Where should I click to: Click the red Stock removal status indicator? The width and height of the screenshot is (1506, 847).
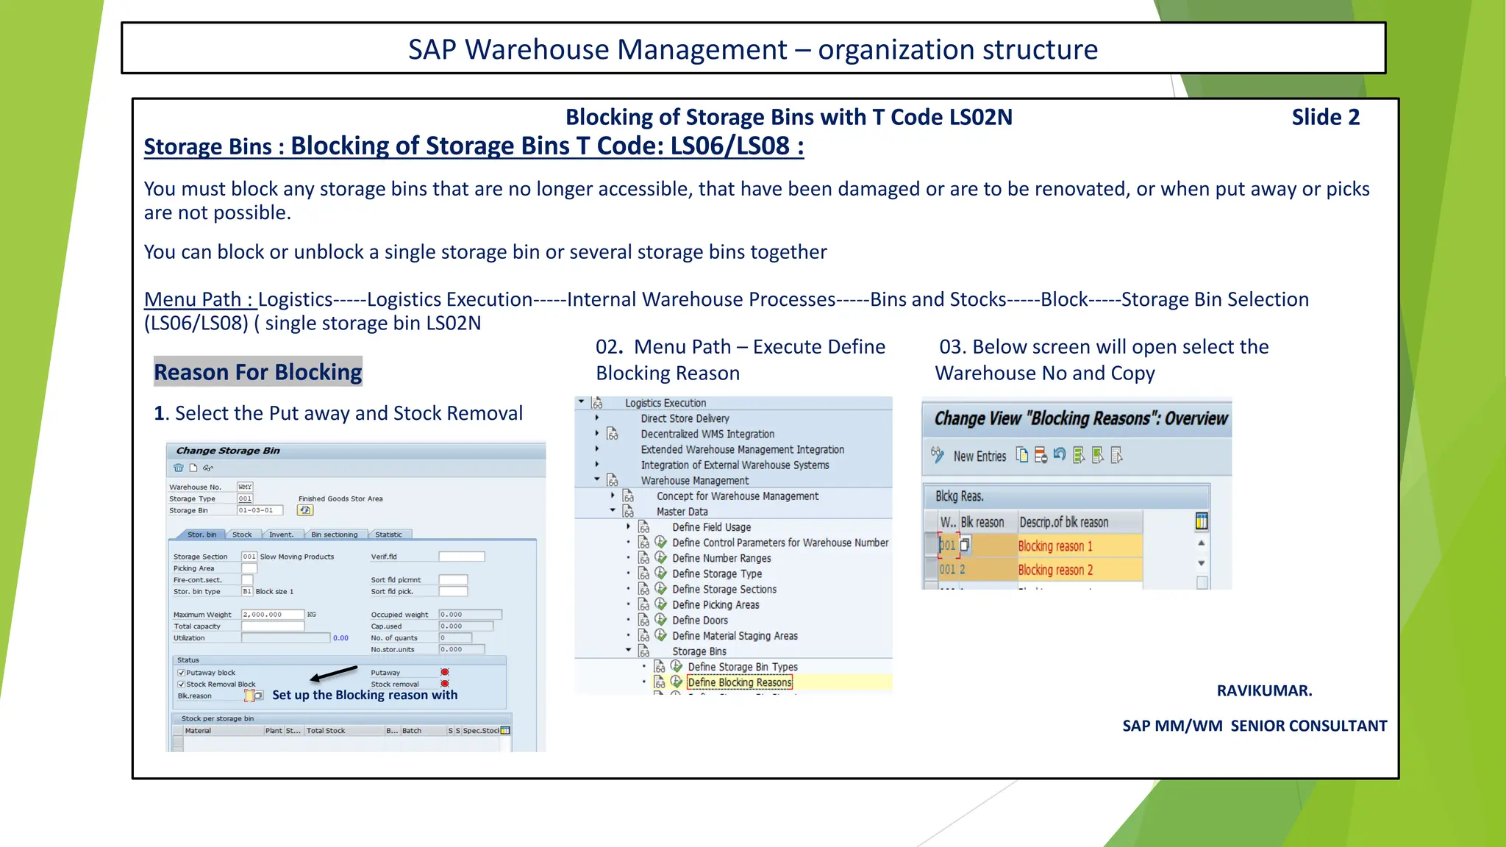coord(445,684)
